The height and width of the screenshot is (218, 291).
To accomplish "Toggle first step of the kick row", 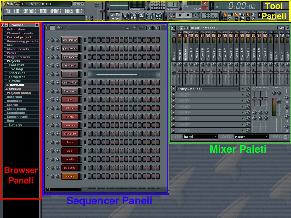I will (90, 100).
